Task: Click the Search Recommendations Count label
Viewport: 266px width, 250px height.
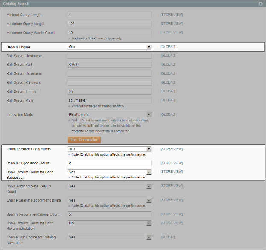Action: (x=33, y=214)
